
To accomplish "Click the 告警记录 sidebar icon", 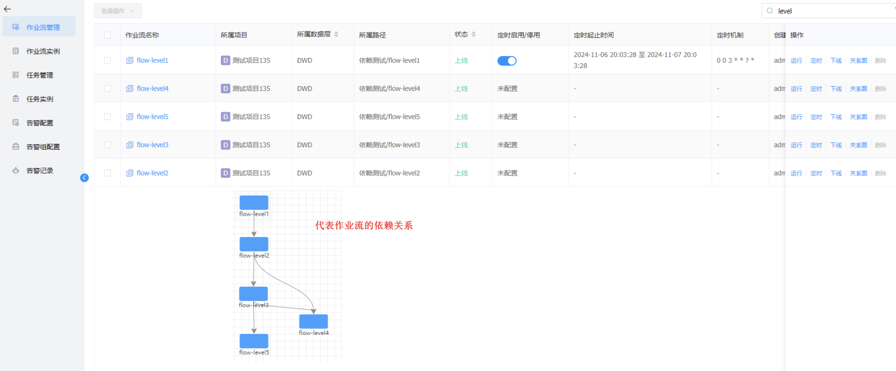I will click(15, 170).
